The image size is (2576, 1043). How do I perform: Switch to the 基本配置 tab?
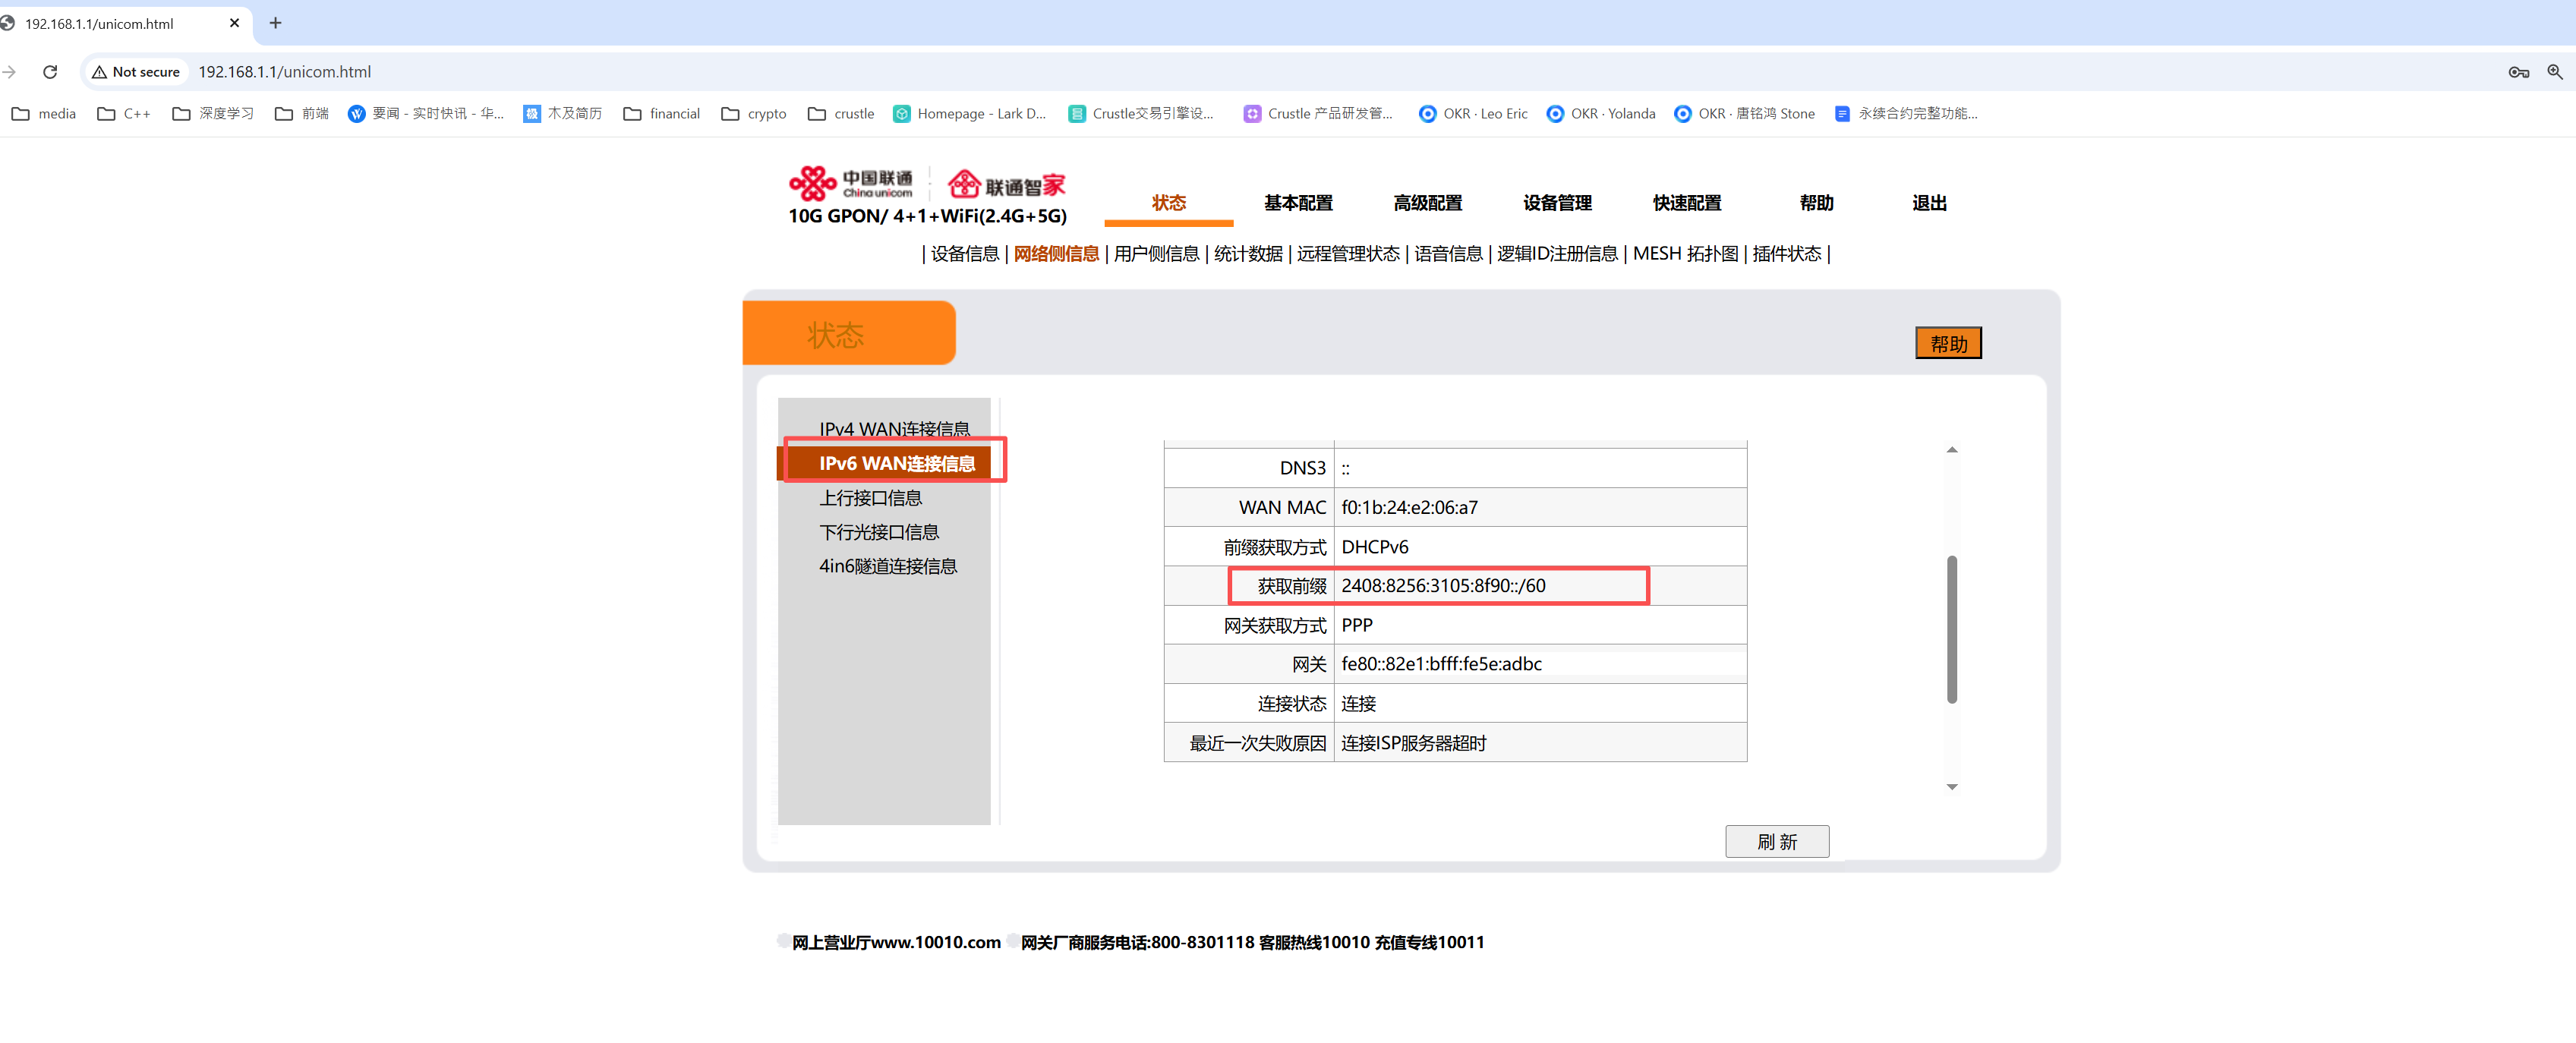pyautogui.click(x=1298, y=203)
